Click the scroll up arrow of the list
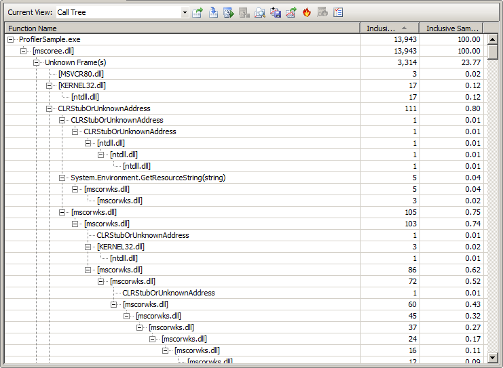 (x=492, y=39)
